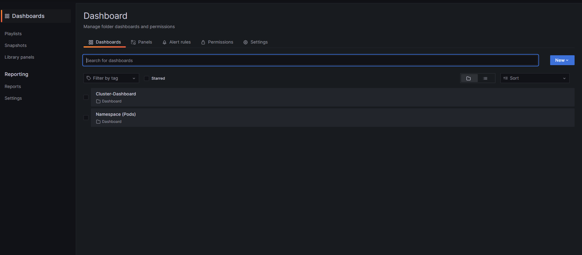Click the lock icon on Permissions
This screenshot has width=582, height=255.
pos(203,42)
